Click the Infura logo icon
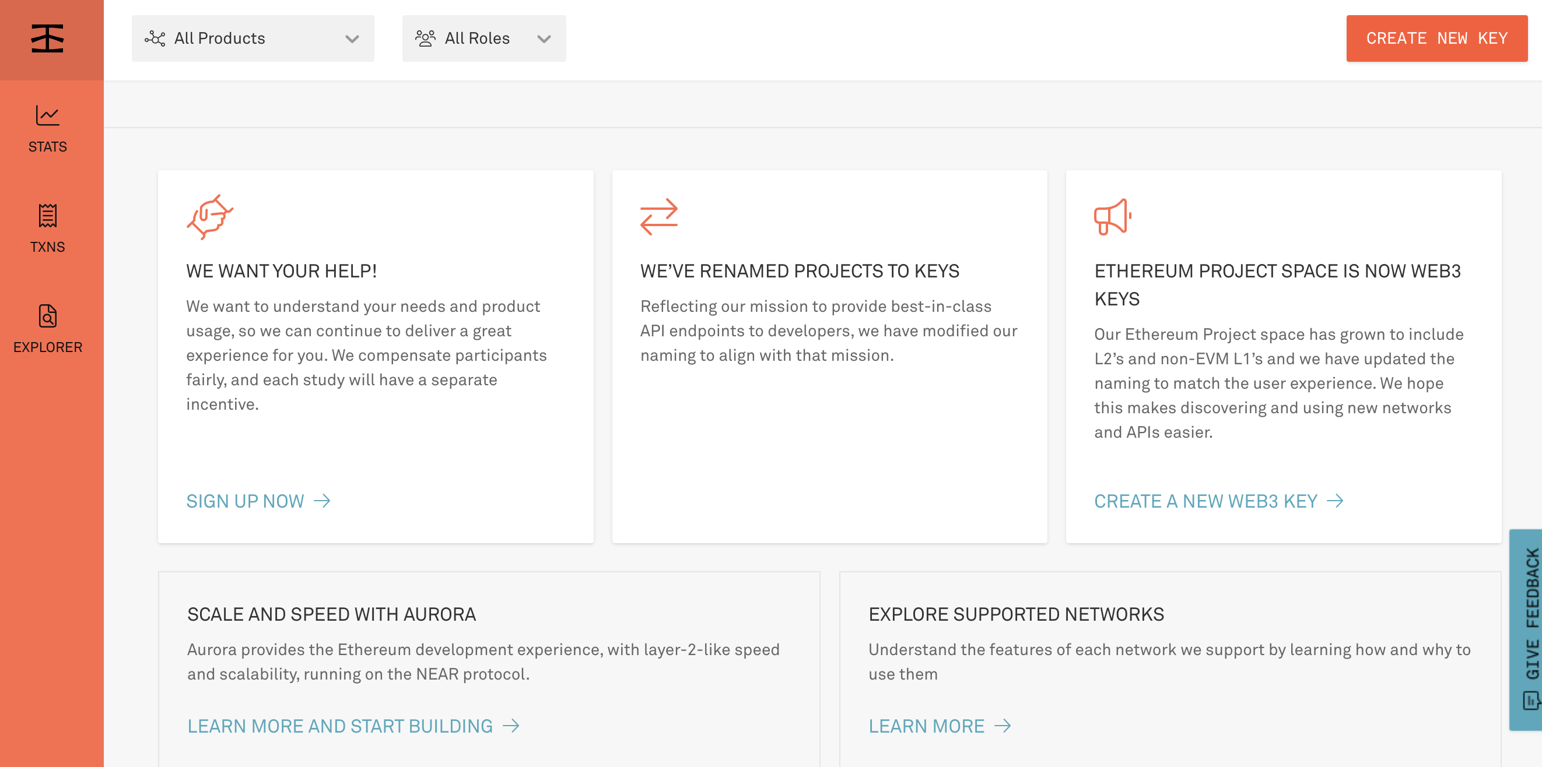1542x767 pixels. tap(47, 38)
